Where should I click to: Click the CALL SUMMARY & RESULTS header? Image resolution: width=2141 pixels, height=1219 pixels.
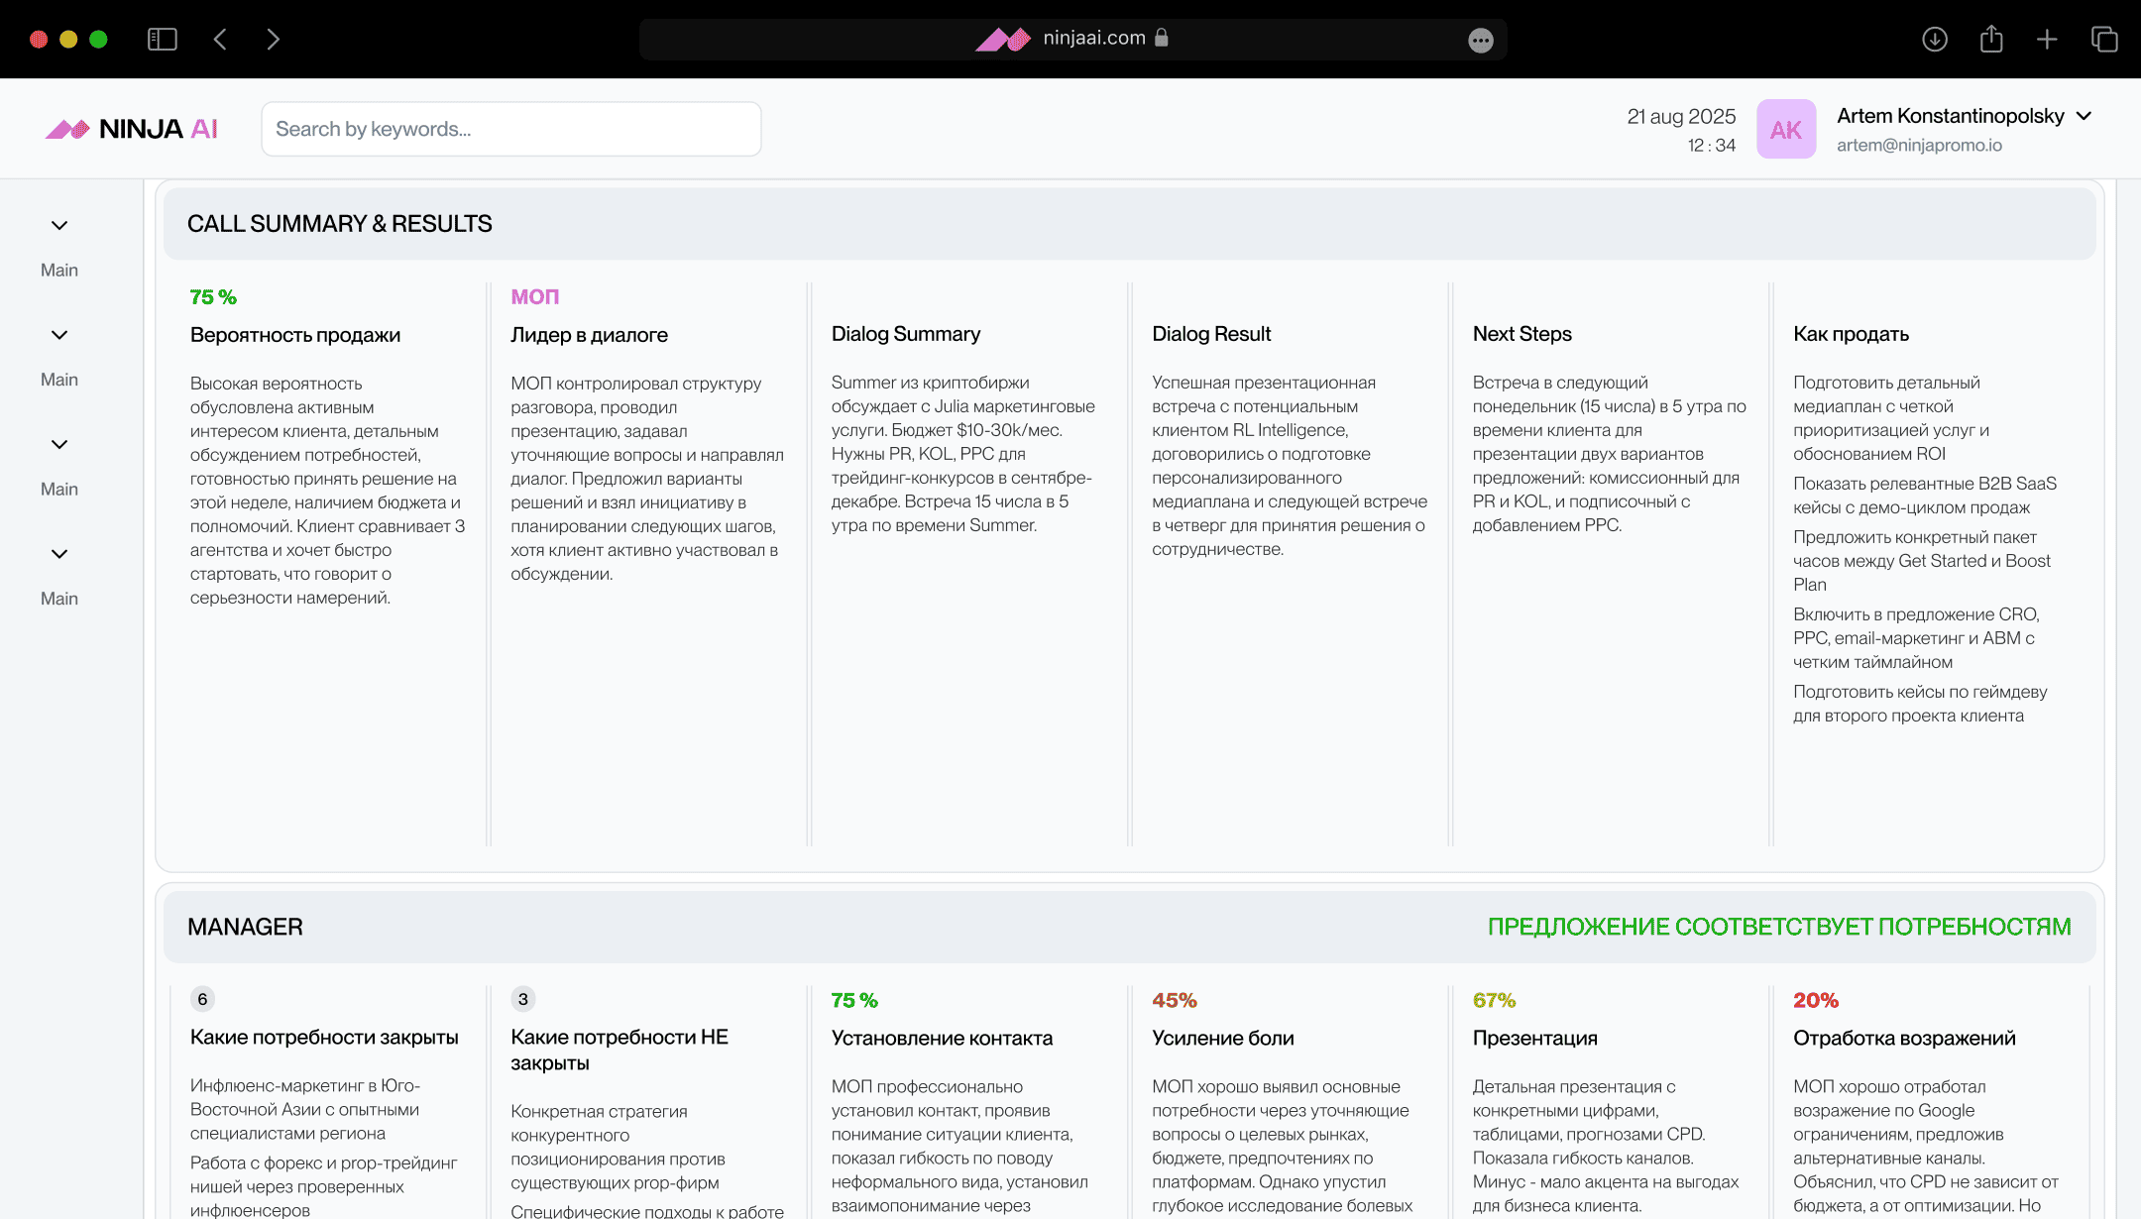pos(339,224)
